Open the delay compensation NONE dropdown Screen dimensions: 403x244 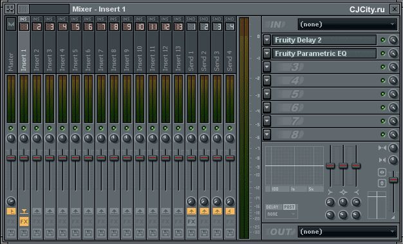pos(281,214)
